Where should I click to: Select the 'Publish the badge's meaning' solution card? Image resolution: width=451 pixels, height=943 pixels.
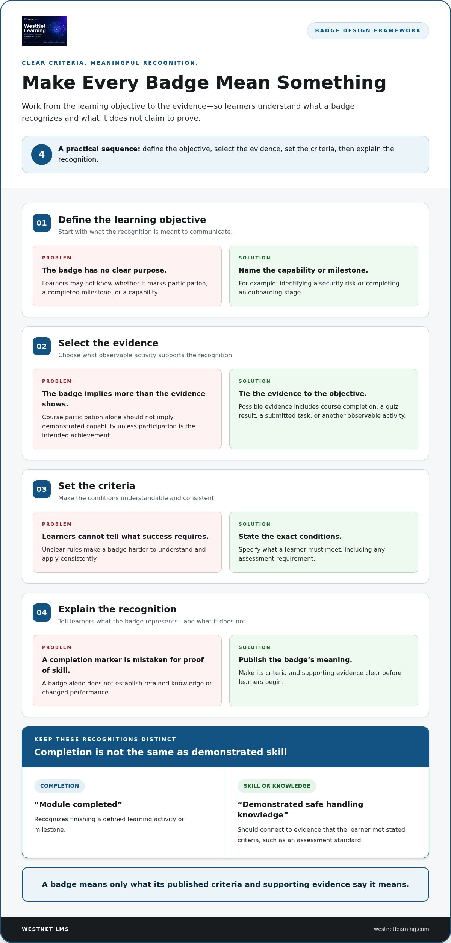point(324,671)
